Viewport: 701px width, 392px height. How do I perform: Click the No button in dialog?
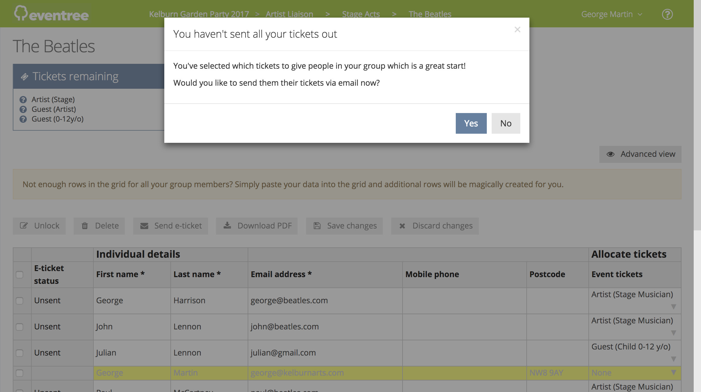[x=506, y=123]
